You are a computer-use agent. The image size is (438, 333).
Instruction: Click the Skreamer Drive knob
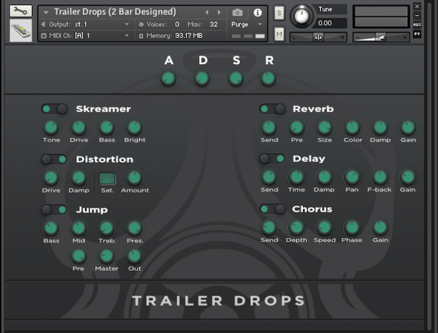pyautogui.click(x=79, y=128)
